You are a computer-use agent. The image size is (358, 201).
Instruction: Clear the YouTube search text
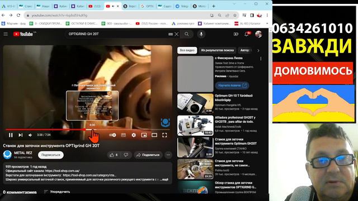pyautogui.click(x=177, y=34)
